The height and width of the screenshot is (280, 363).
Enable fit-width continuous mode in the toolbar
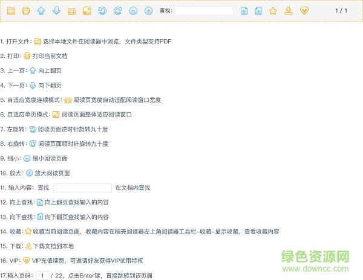click(72, 11)
